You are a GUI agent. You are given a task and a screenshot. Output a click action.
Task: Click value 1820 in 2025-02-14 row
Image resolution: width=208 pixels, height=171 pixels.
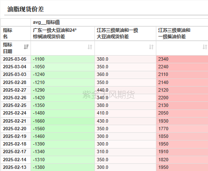(x=163, y=160)
